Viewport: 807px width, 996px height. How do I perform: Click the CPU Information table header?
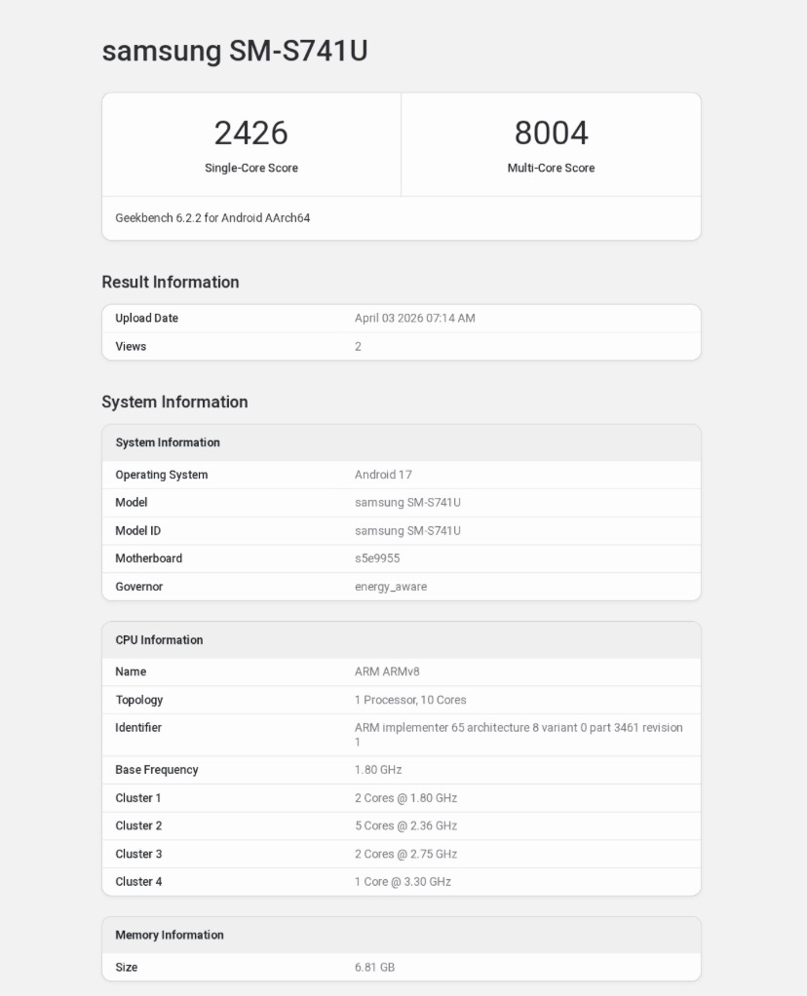tap(160, 640)
